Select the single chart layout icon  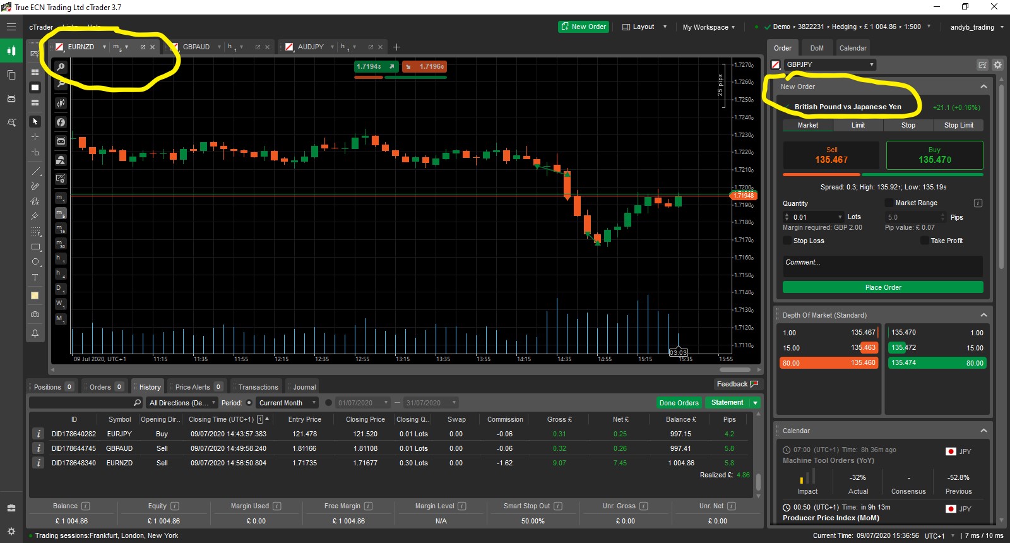point(35,87)
